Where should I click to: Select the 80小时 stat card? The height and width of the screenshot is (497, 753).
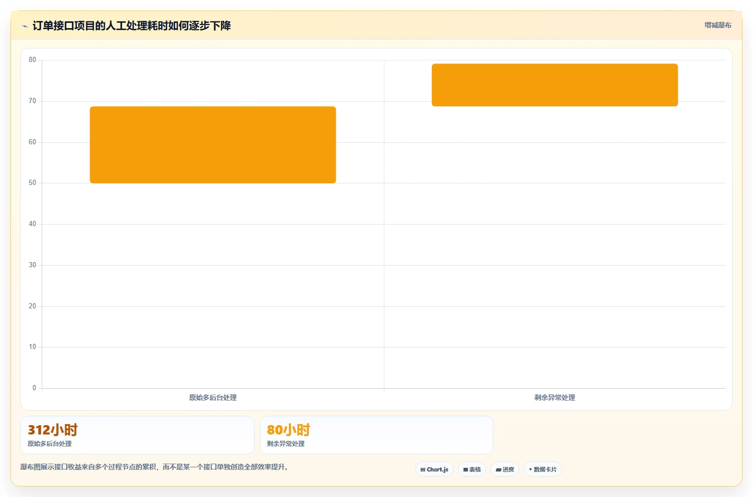click(376, 435)
